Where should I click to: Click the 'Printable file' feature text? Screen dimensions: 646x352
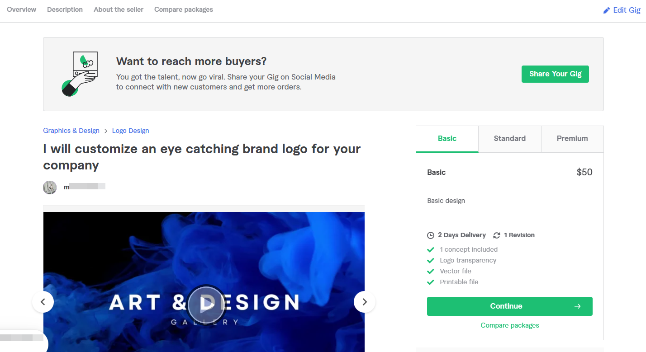(x=459, y=282)
